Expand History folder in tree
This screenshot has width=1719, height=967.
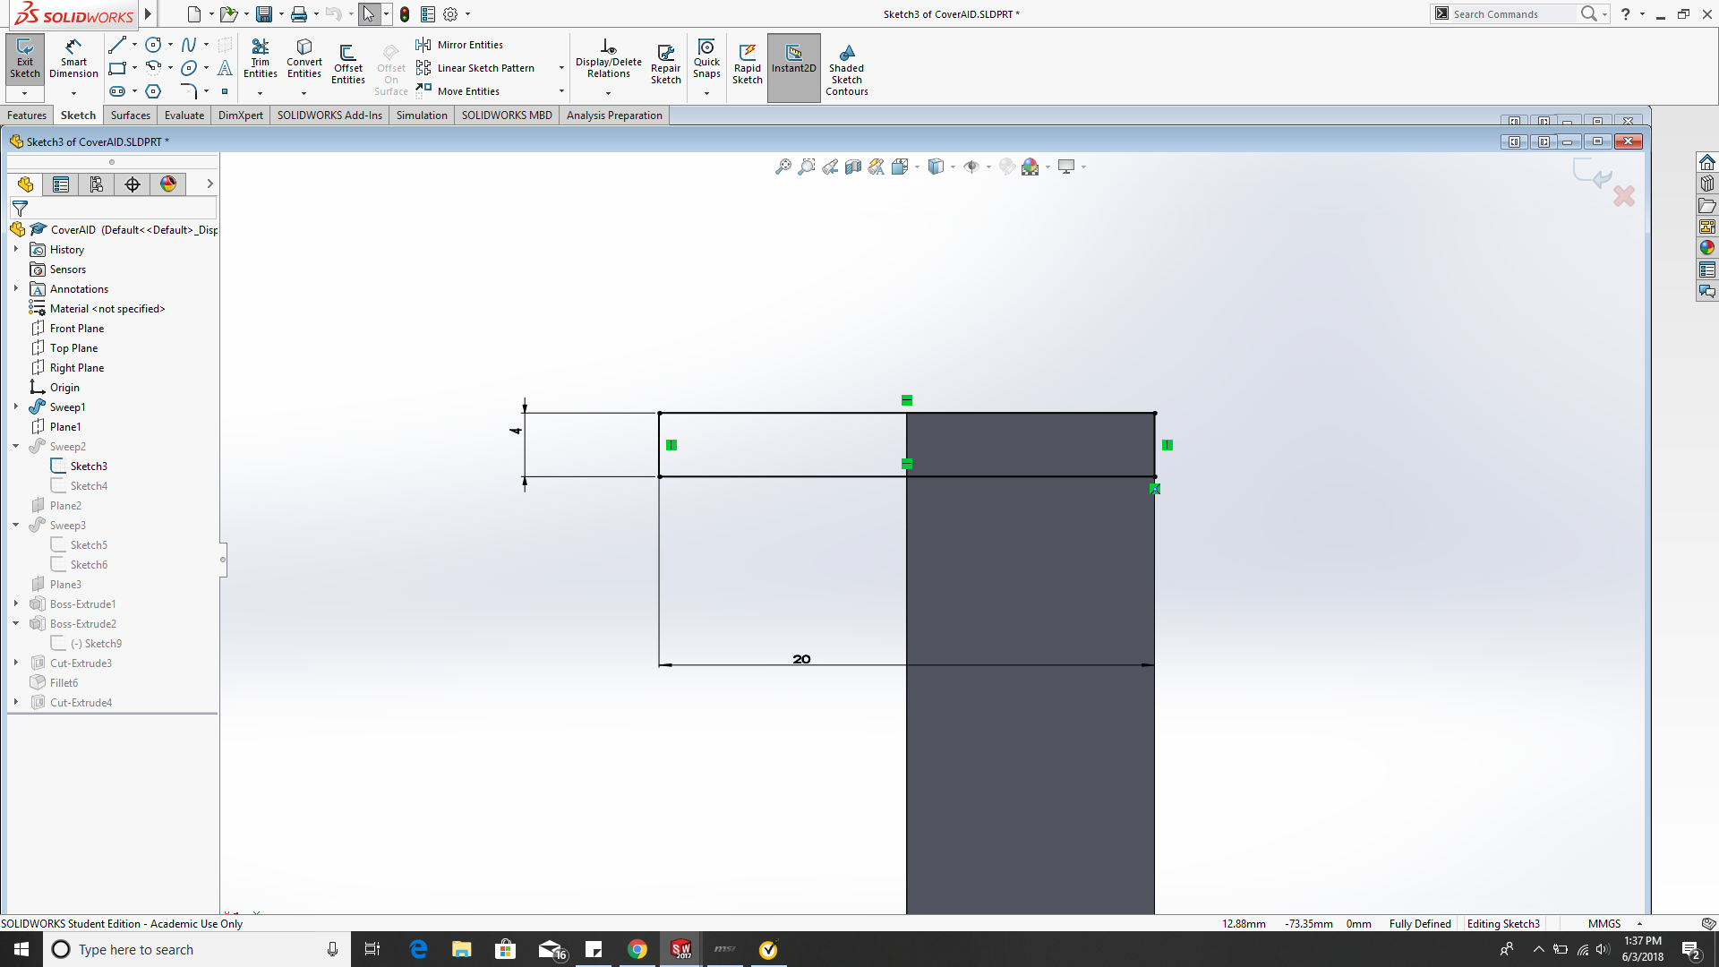click(x=16, y=249)
